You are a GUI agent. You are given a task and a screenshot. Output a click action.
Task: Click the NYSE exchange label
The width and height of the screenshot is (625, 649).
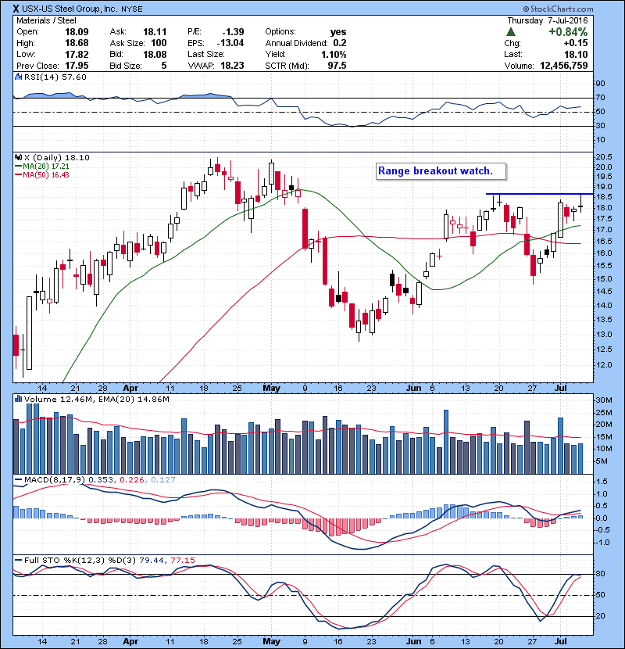coord(132,9)
